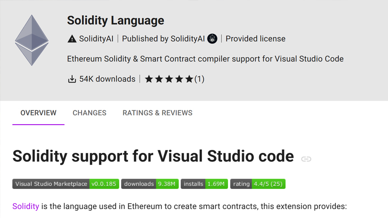Click the download arrow icon
The image size is (388, 218).
(72, 79)
